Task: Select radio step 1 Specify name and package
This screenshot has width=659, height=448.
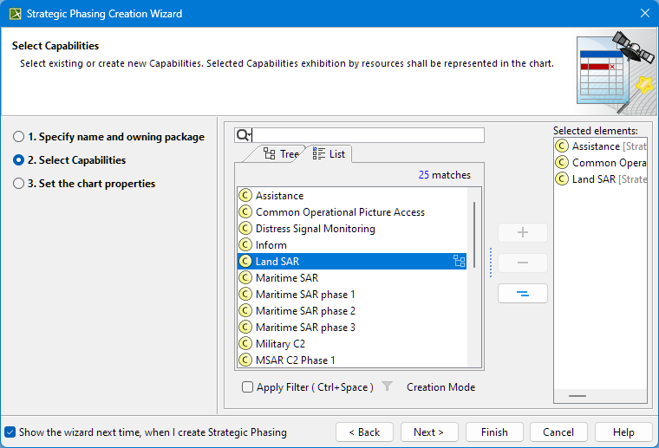Action: pyautogui.click(x=19, y=137)
